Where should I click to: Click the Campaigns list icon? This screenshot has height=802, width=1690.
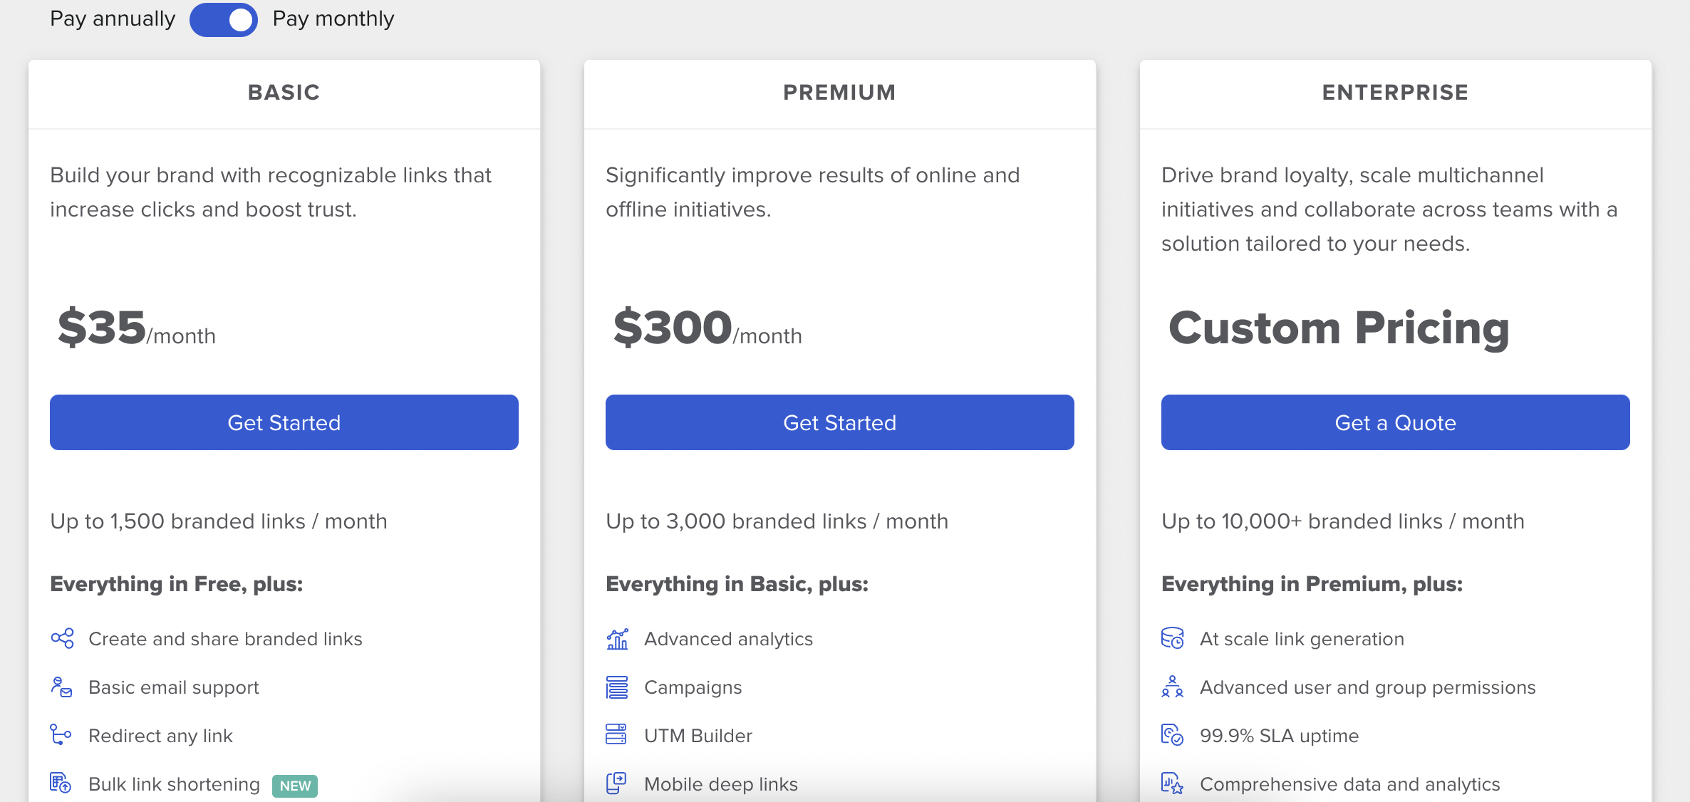coord(617,687)
